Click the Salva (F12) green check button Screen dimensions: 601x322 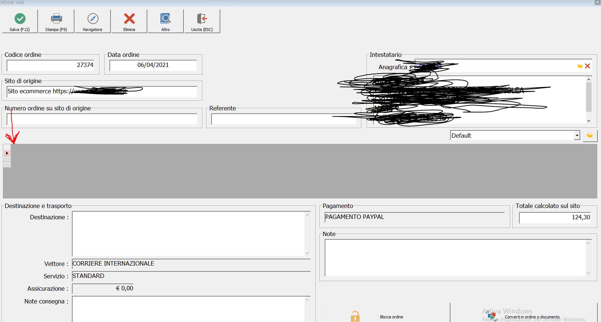pyautogui.click(x=20, y=21)
